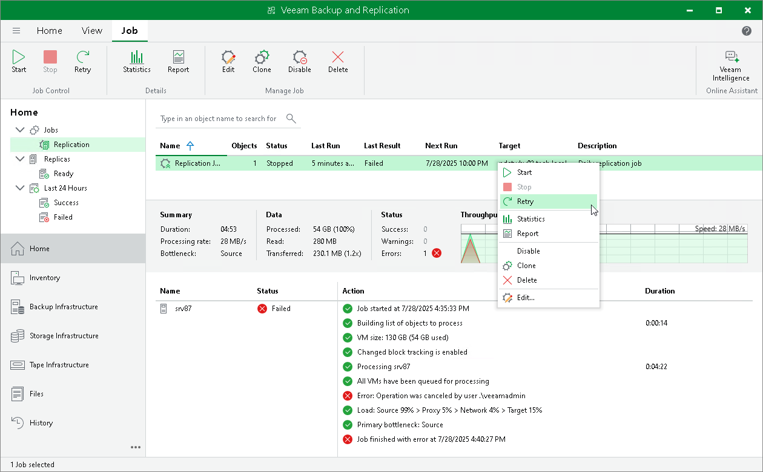The height and width of the screenshot is (472, 763).
Task: Click 'Job started at 7/28/2025' entry
Action: click(x=413, y=309)
